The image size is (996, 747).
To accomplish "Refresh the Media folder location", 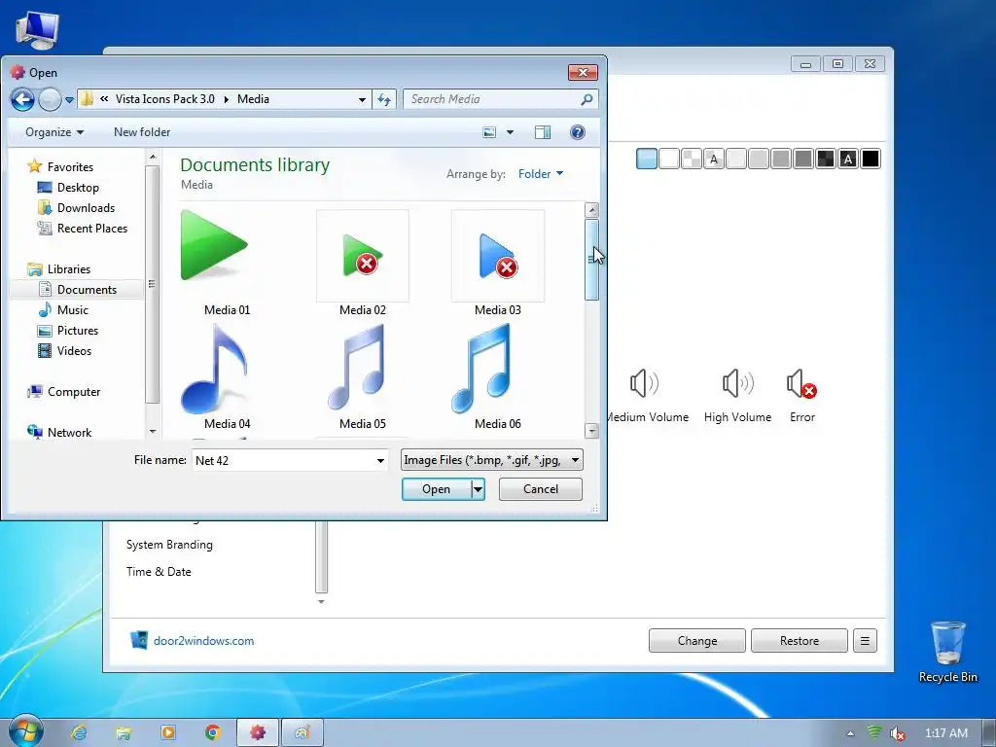I will click(384, 100).
